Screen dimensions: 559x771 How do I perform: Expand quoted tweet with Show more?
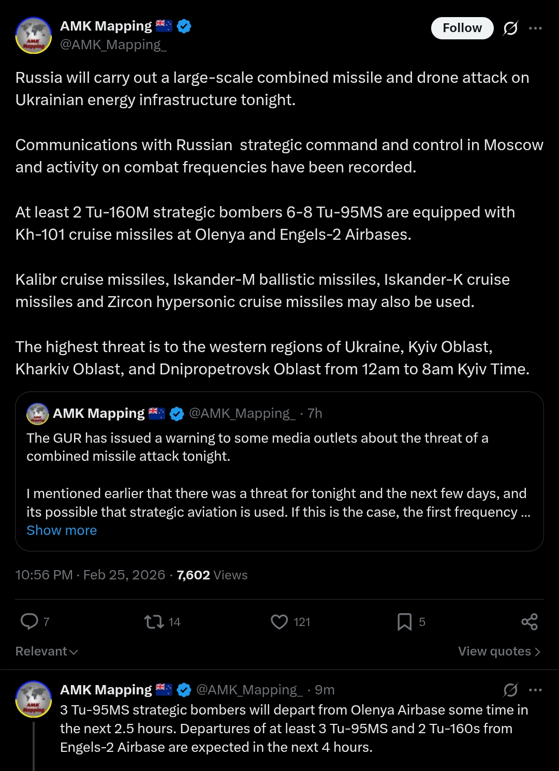point(62,530)
